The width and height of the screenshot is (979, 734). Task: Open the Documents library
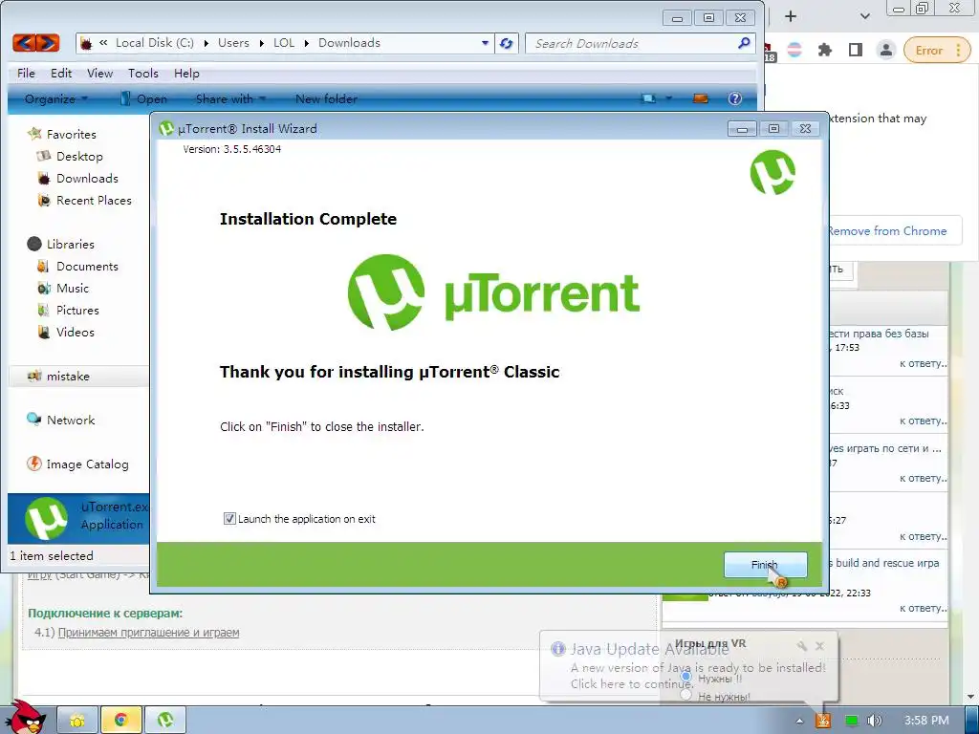coord(87,267)
